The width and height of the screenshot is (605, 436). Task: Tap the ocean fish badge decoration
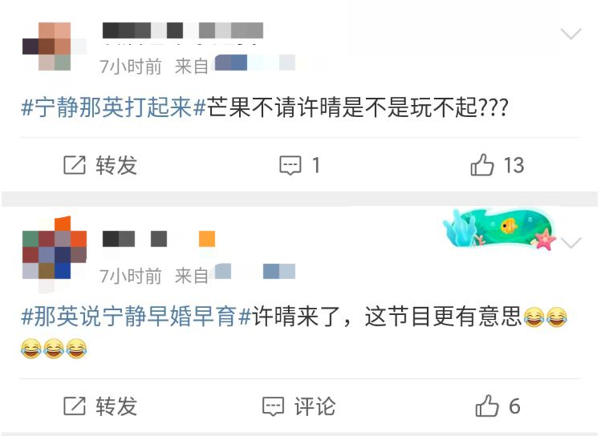(x=500, y=229)
